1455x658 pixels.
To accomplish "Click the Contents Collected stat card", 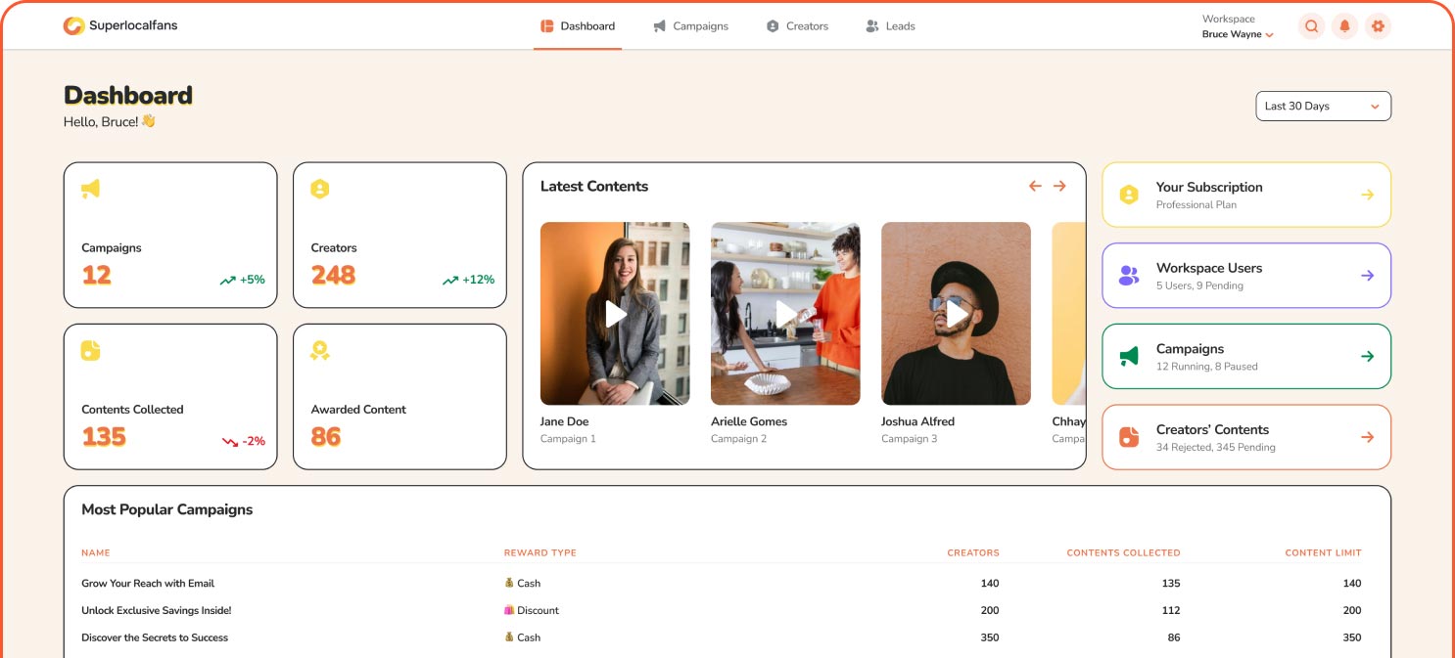I will (170, 397).
